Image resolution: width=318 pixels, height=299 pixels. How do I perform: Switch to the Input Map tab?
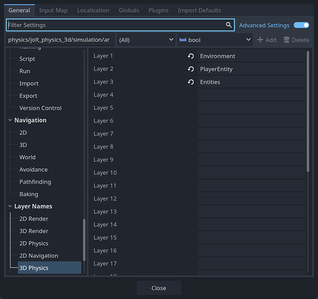[53, 10]
